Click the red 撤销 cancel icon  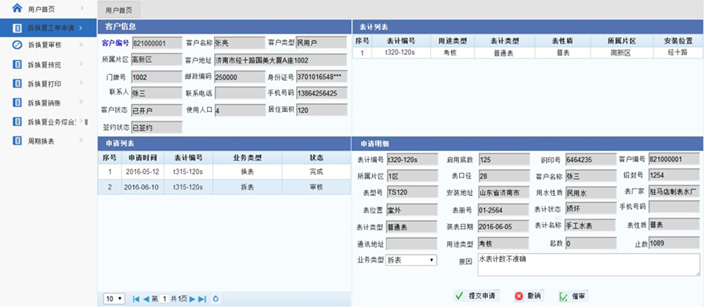(519, 296)
